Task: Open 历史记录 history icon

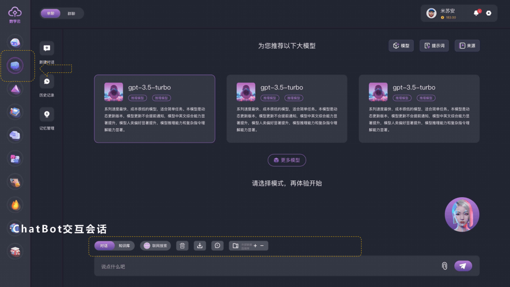Action: [x=47, y=81]
